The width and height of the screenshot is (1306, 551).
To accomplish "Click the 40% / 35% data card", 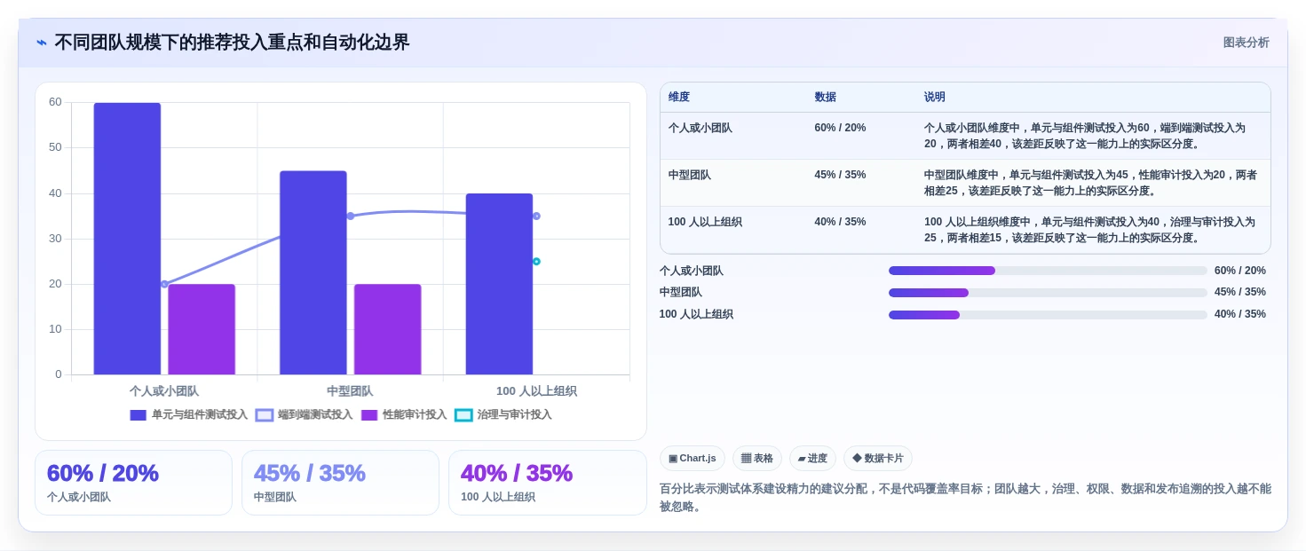I will (547, 483).
